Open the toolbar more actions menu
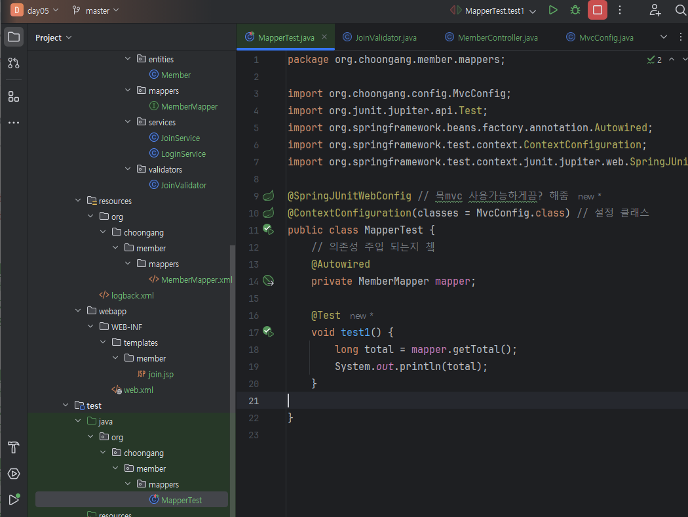 pos(620,10)
